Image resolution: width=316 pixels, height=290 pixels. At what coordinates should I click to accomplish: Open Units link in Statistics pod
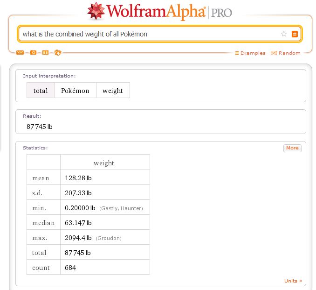[x=293, y=281]
